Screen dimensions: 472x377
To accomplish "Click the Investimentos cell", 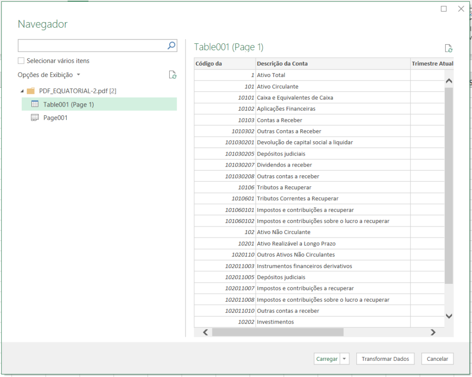I will pos(333,322).
